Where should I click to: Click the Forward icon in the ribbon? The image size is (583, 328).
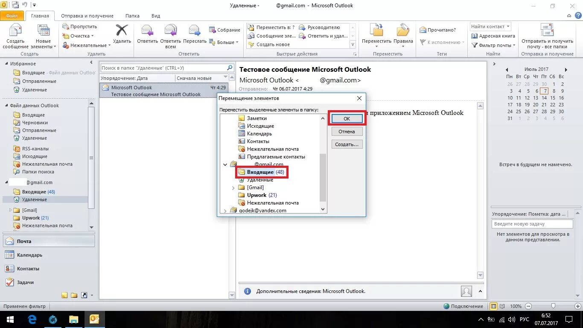[x=195, y=31]
